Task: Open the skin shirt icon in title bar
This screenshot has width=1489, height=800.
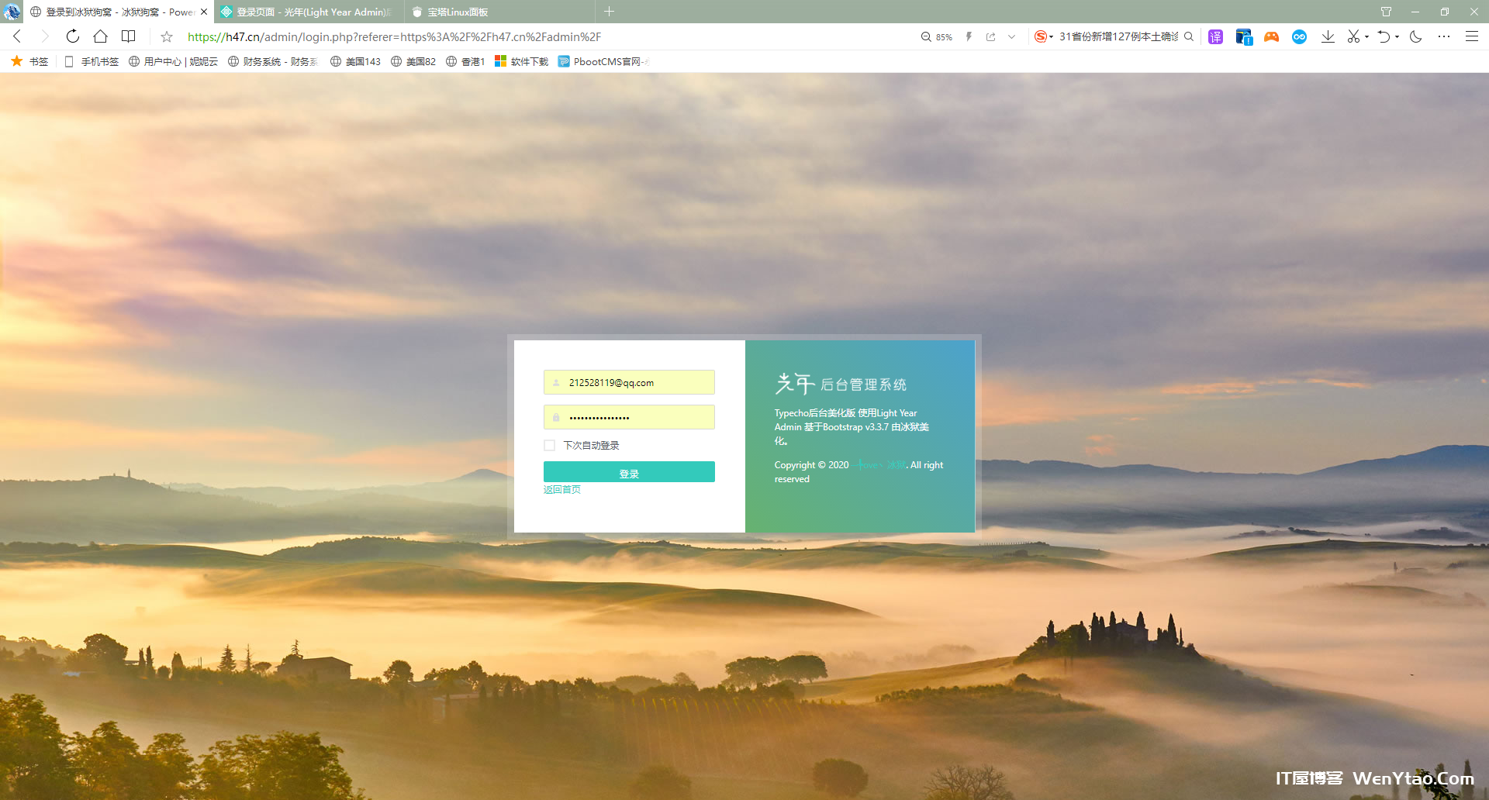Action: point(1386,12)
